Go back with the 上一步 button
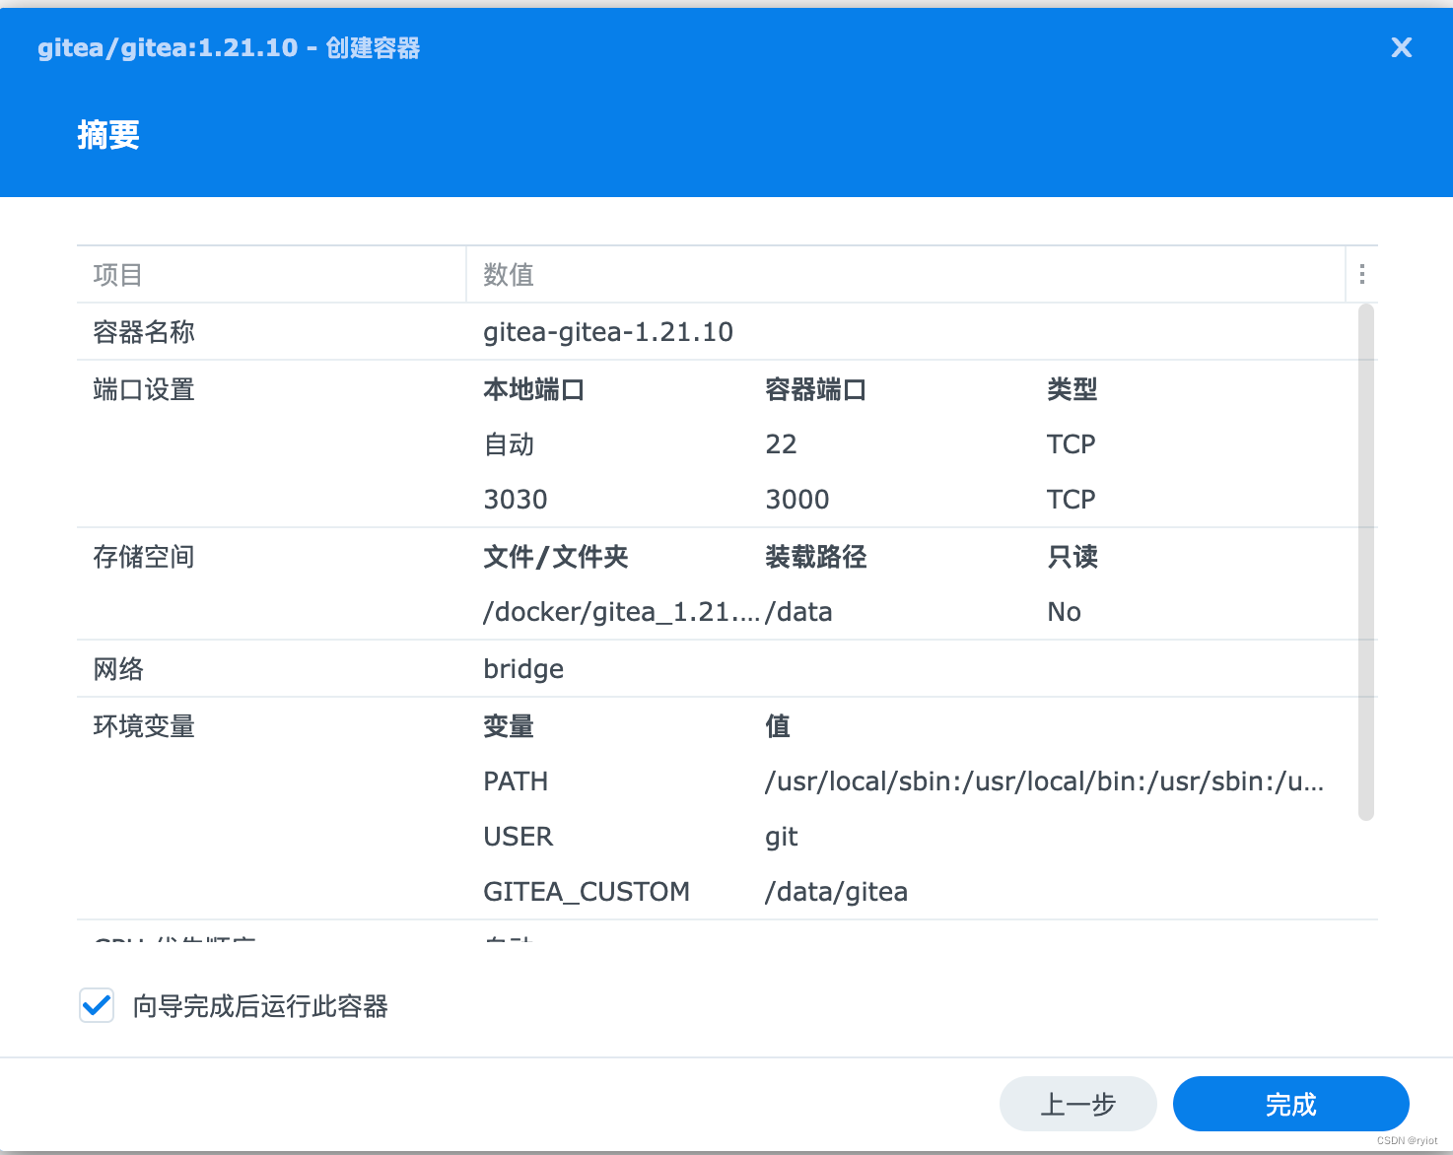The image size is (1453, 1155). [x=1077, y=1104]
